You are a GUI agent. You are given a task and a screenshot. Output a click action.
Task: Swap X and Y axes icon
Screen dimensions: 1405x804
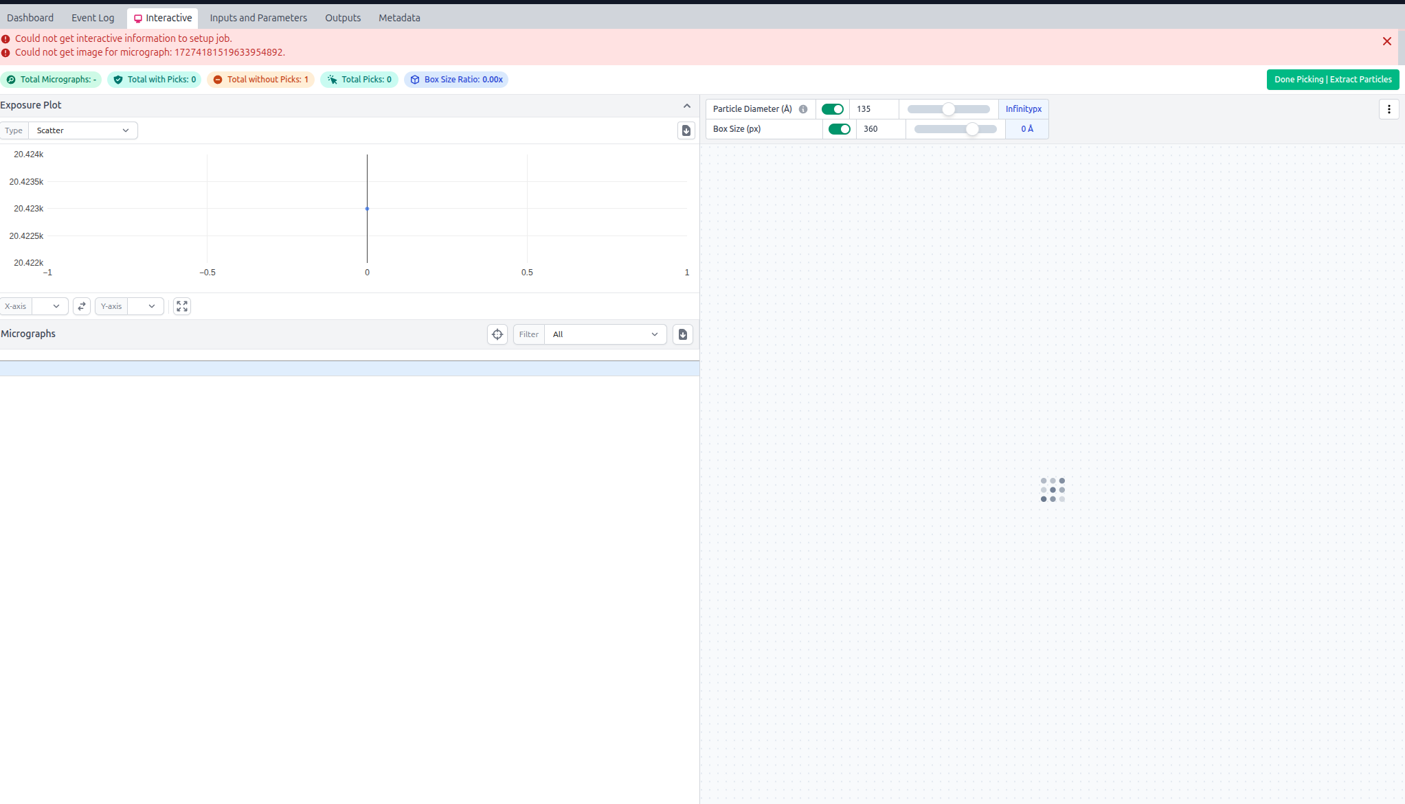(x=82, y=306)
